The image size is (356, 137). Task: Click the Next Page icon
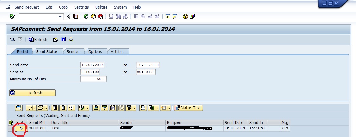tap(150, 16)
